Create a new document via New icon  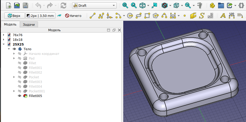pos(9,5)
